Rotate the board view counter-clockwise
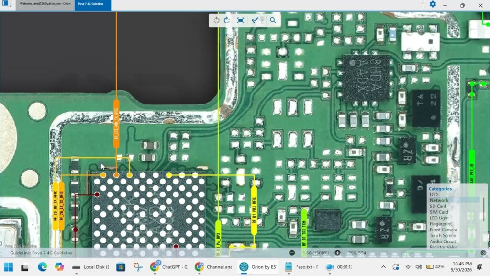490x276 pixels. coord(216,20)
